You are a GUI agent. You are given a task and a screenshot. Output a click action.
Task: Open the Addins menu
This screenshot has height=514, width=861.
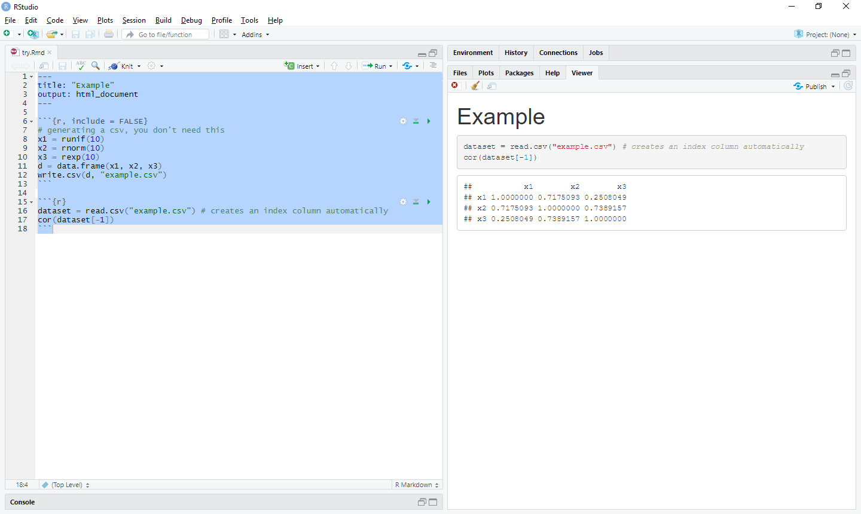click(255, 35)
